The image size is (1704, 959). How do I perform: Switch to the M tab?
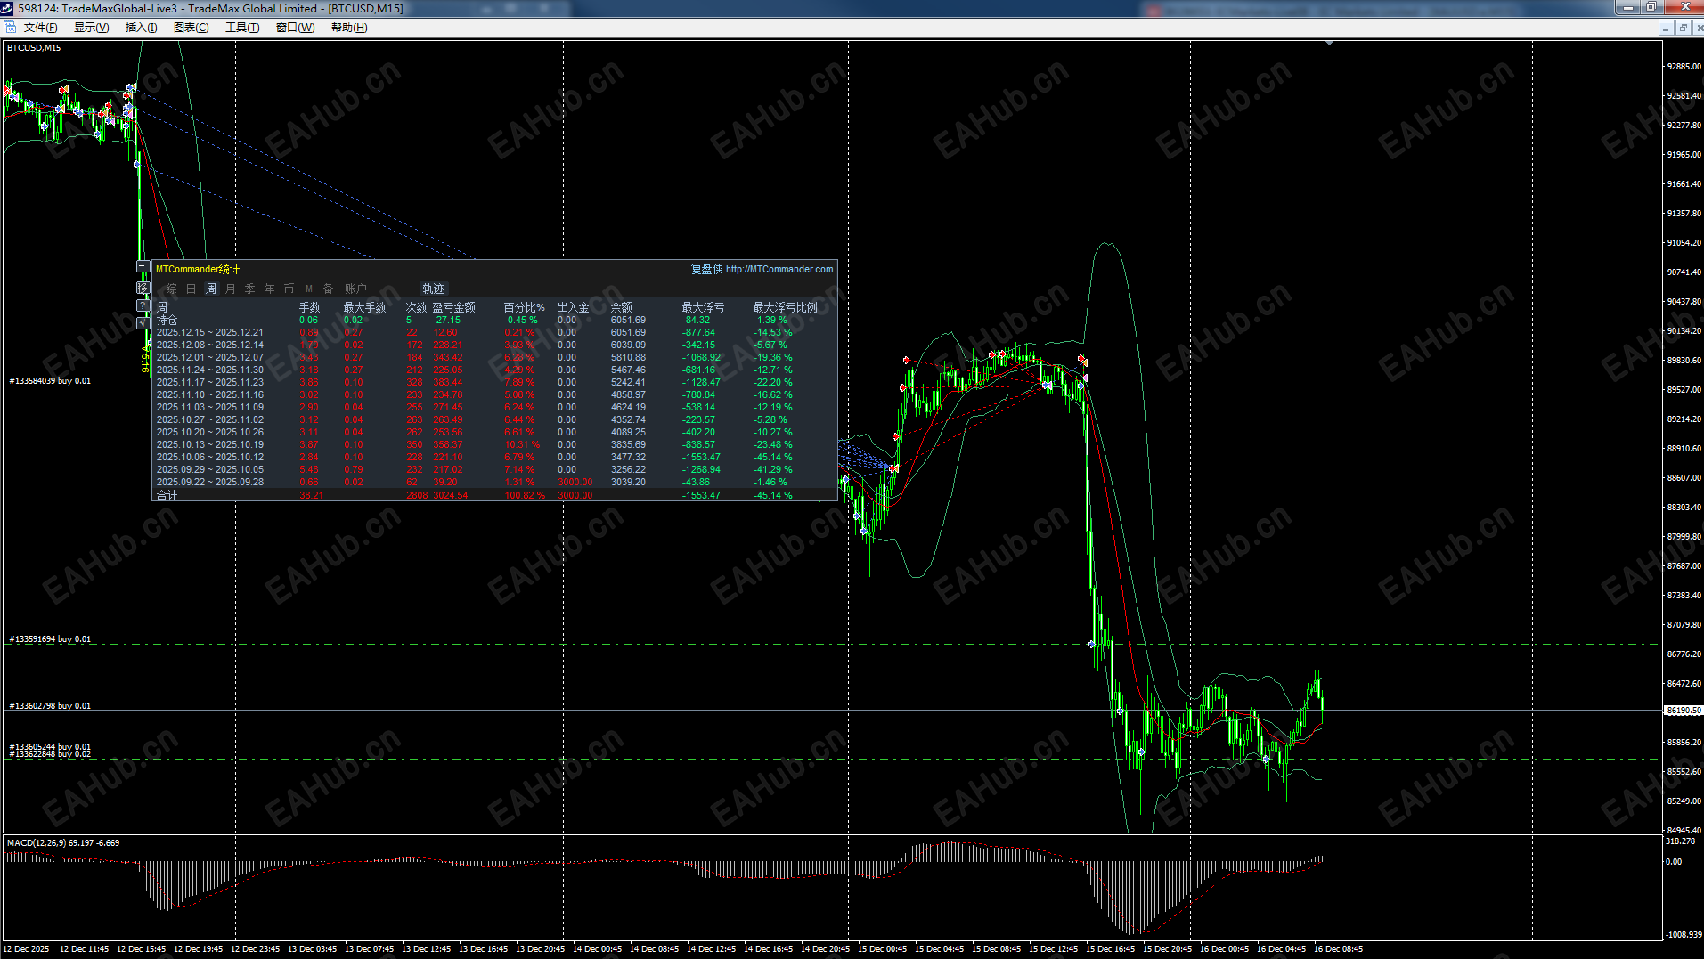click(x=309, y=289)
